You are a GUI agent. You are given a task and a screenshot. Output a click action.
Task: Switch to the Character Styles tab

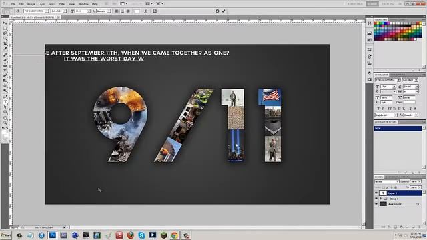tap(386, 122)
